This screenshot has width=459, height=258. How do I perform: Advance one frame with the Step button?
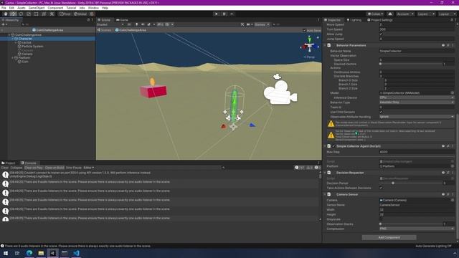point(232,14)
